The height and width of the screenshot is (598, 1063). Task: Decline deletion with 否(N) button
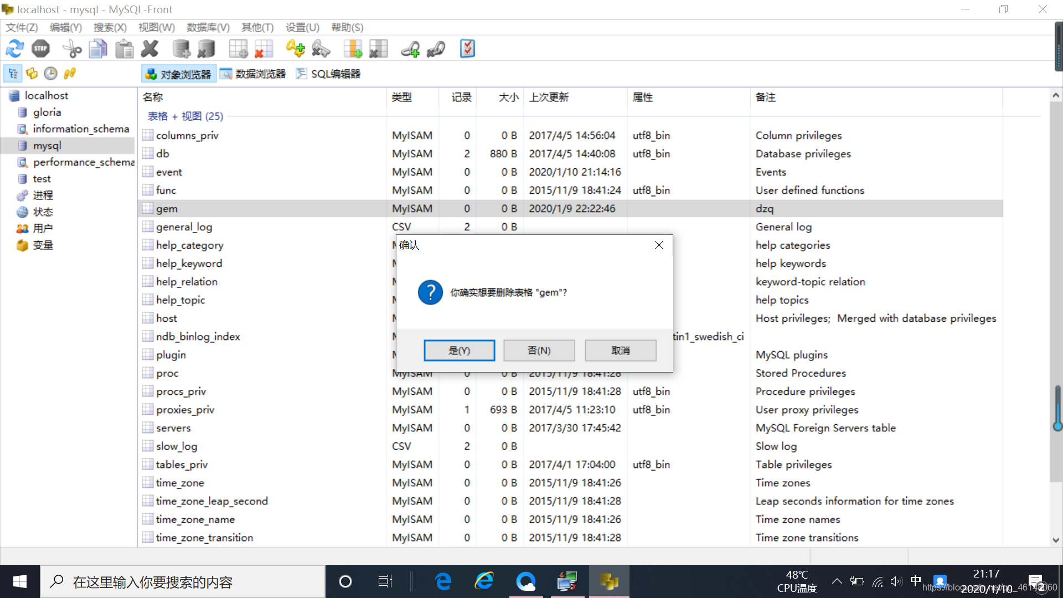(539, 350)
